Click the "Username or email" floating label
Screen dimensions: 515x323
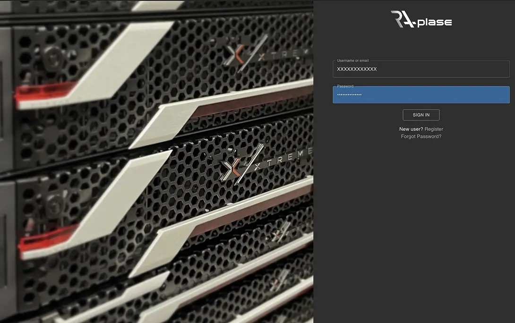(x=352, y=60)
